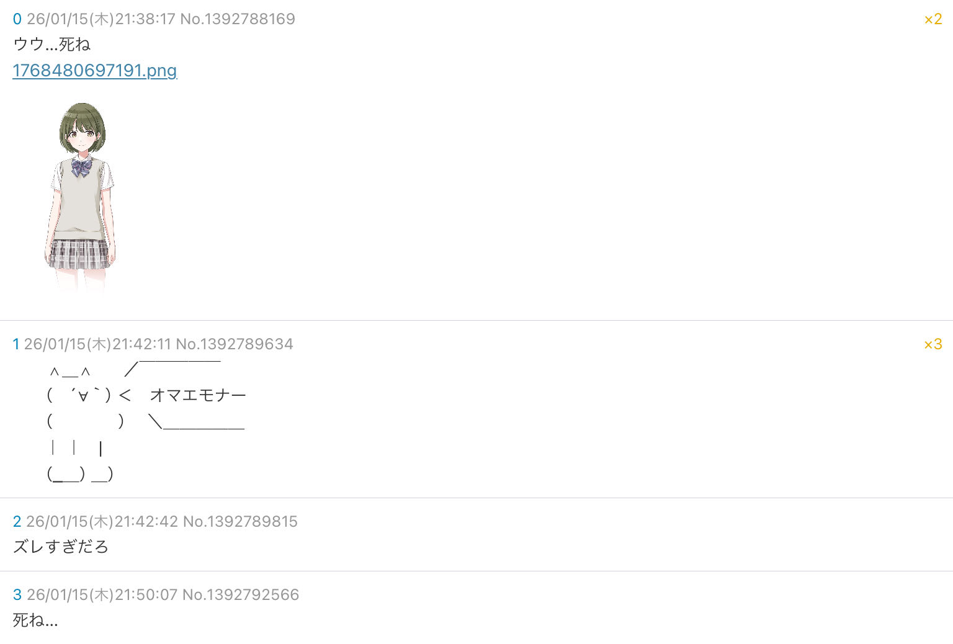Select post index number 2
Image resolution: width=953 pixels, height=644 pixels.
(17, 522)
